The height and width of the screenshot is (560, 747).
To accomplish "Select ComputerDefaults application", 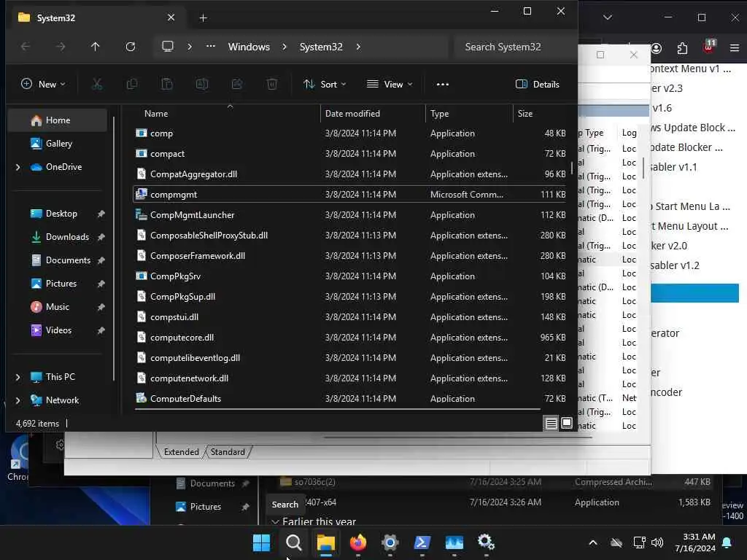I will pos(350,399).
